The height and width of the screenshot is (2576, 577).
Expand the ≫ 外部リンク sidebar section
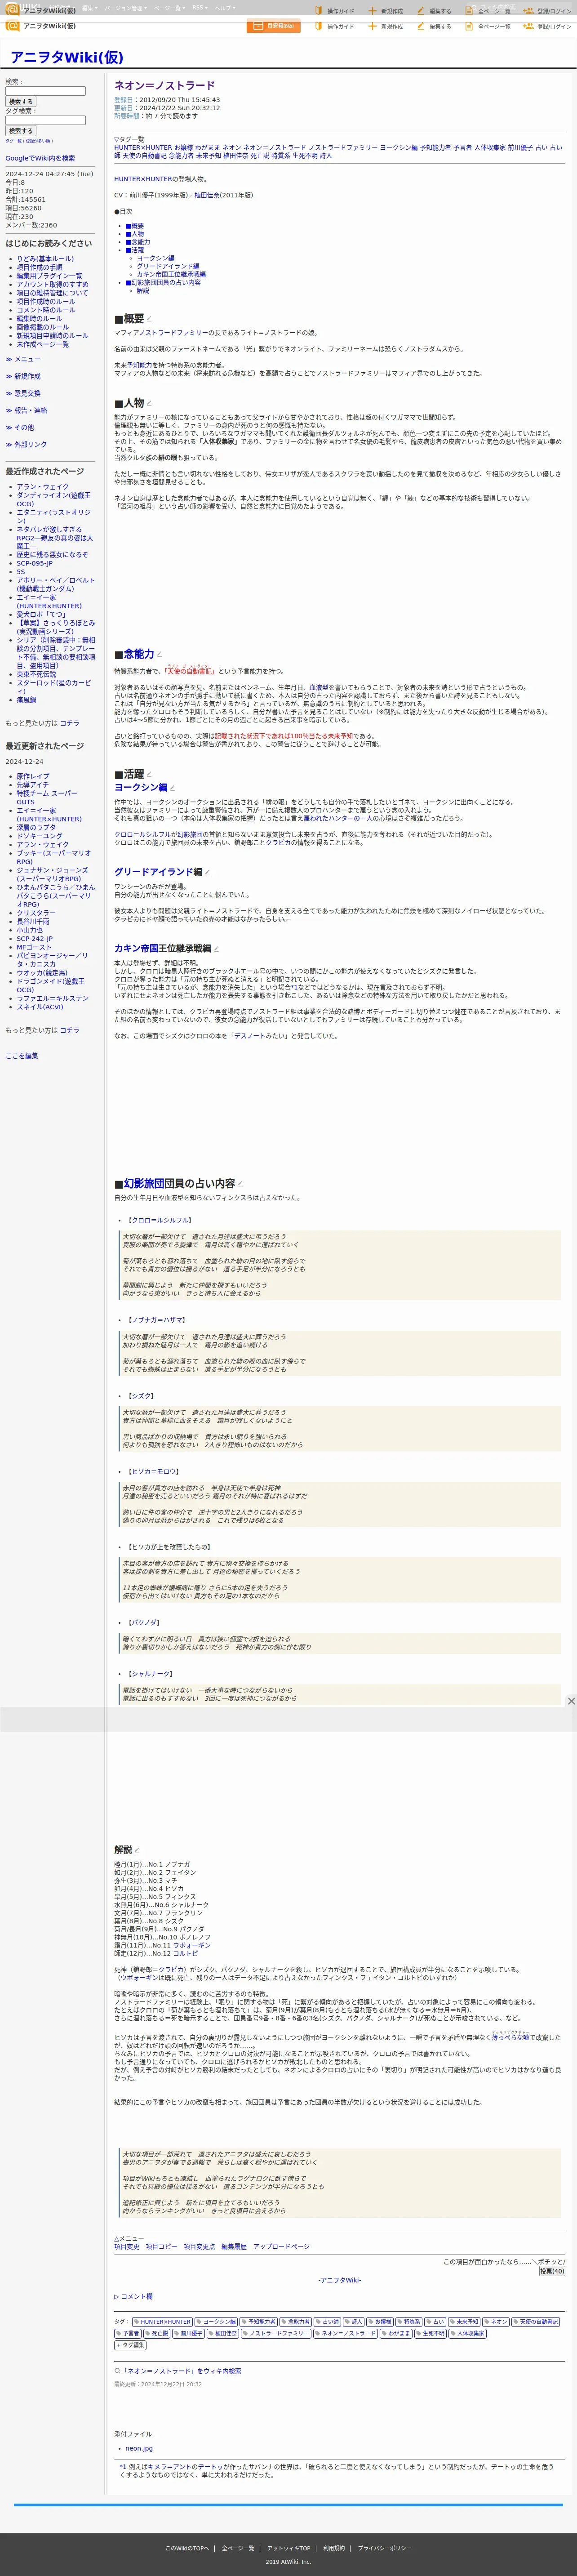[26, 444]
